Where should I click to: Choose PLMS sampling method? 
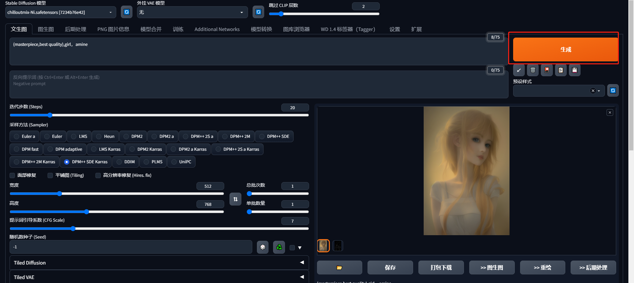pyautogui.click(x=153, y=162)
